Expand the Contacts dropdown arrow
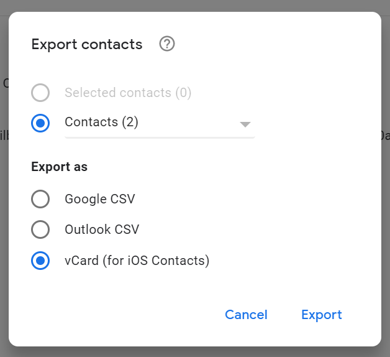 click(245, 124)
